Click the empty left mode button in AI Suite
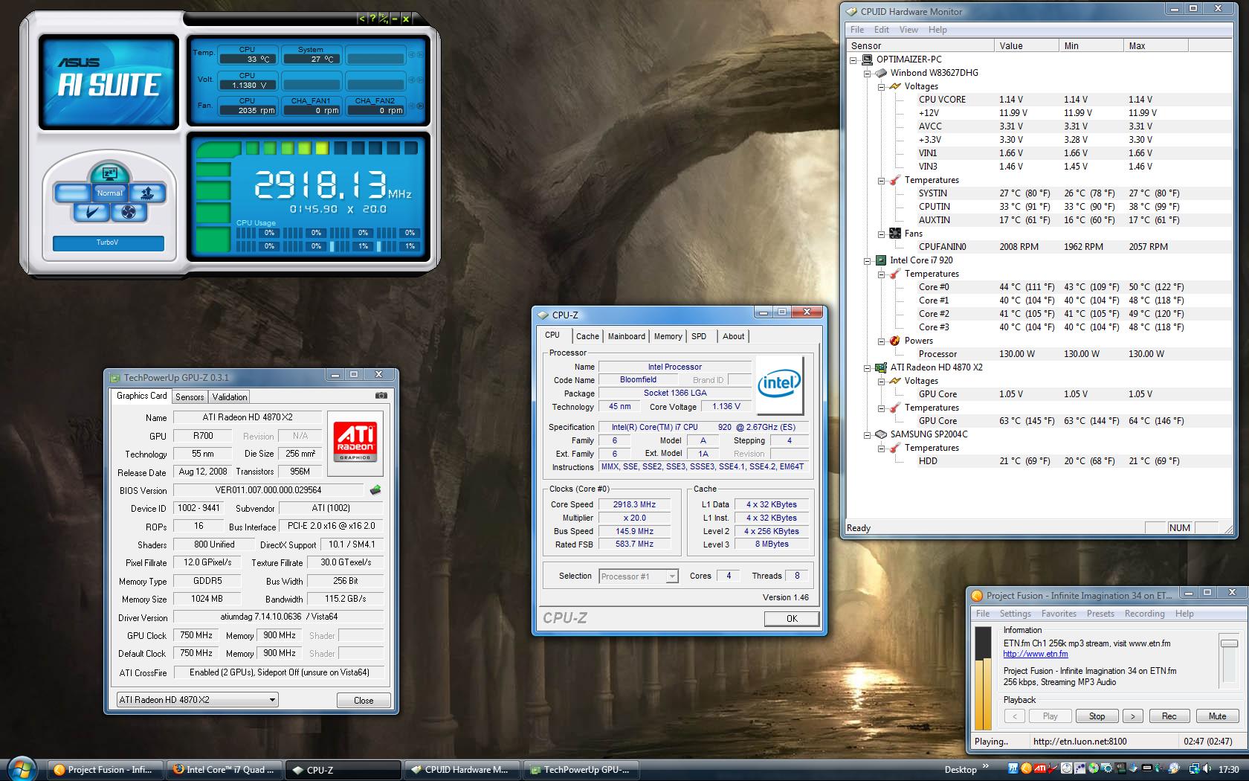1249x781 pixels. click(72, 193)
